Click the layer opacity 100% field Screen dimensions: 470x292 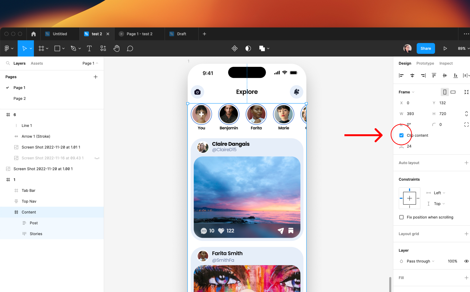pos(452,261)
